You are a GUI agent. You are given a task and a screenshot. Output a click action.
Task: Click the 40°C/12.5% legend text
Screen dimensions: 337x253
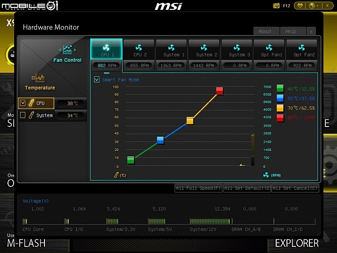(x=301, y=89)
